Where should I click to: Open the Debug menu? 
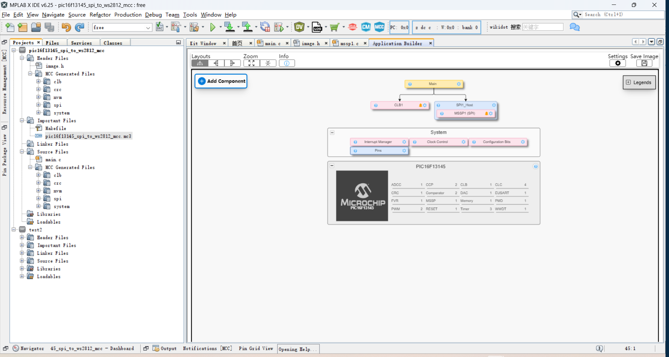[153, 15]
